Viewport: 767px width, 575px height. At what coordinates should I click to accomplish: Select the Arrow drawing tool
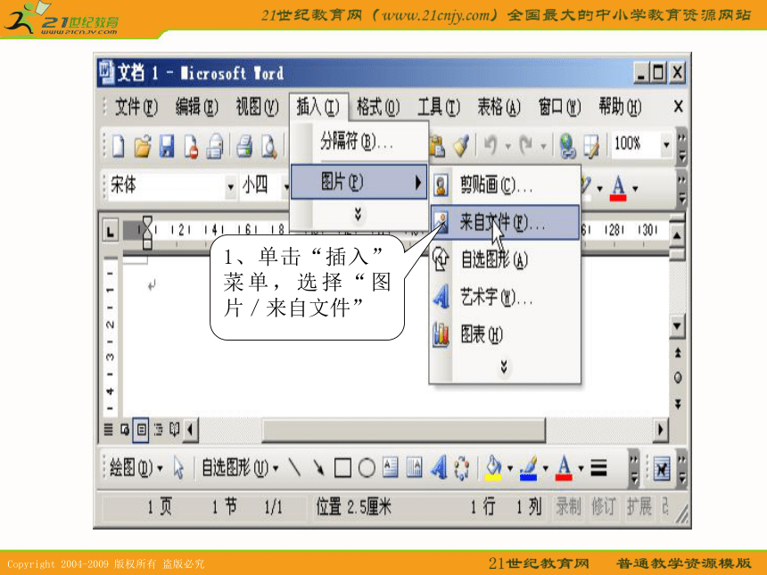[x=318, y=468]
